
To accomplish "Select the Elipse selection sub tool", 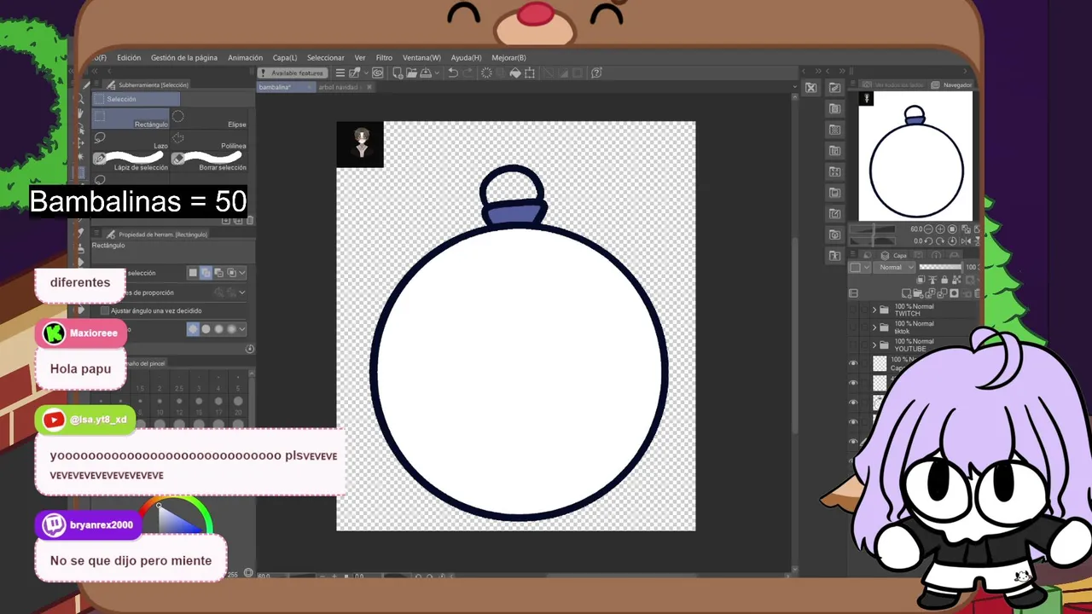I will tap(210, 119).
